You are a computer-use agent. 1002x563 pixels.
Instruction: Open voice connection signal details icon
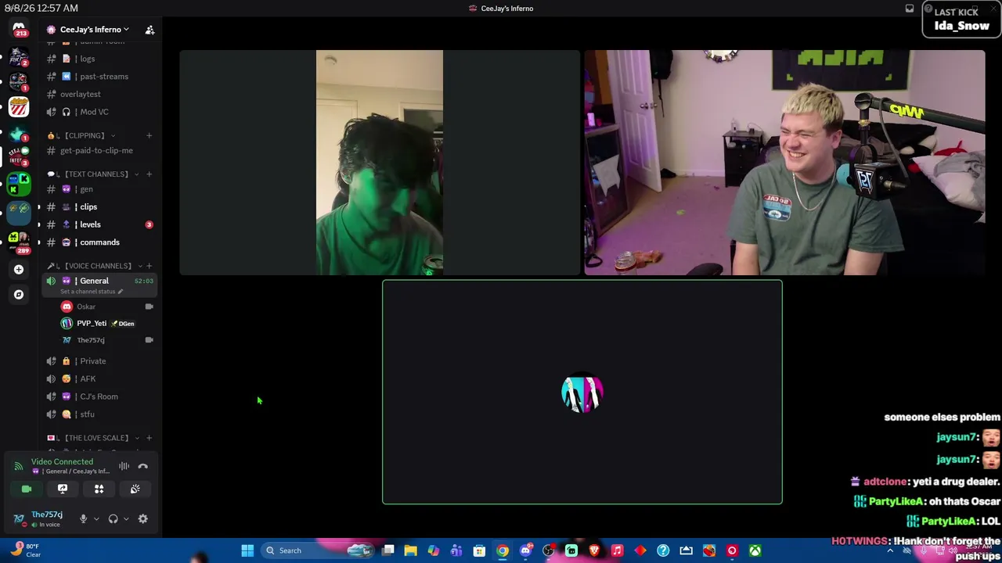coord(19,466)
